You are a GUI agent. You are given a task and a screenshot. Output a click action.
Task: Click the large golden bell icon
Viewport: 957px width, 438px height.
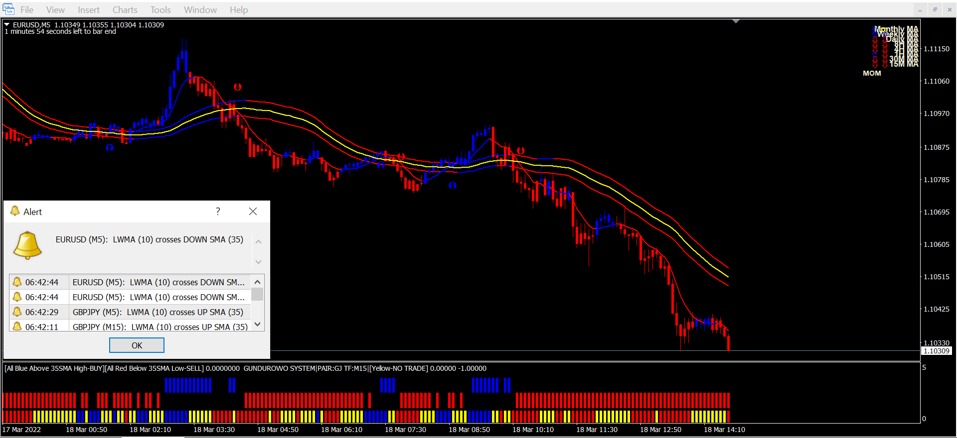click(x=27, y=245)
